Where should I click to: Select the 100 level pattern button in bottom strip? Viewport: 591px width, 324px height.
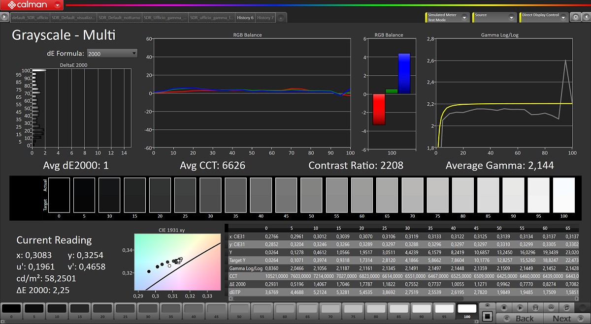(467, 311)
